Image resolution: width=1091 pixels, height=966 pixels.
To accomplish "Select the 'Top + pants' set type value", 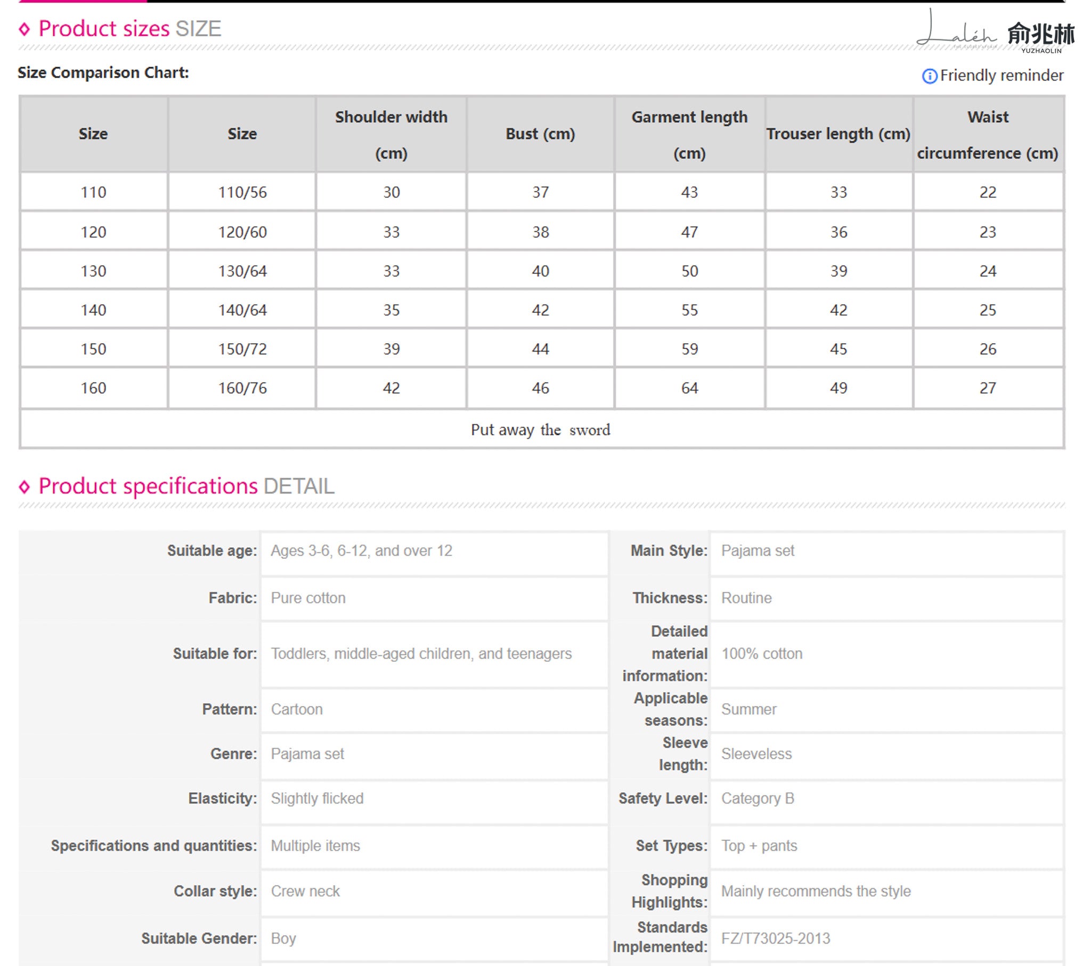I will click(x=759, y=846).
